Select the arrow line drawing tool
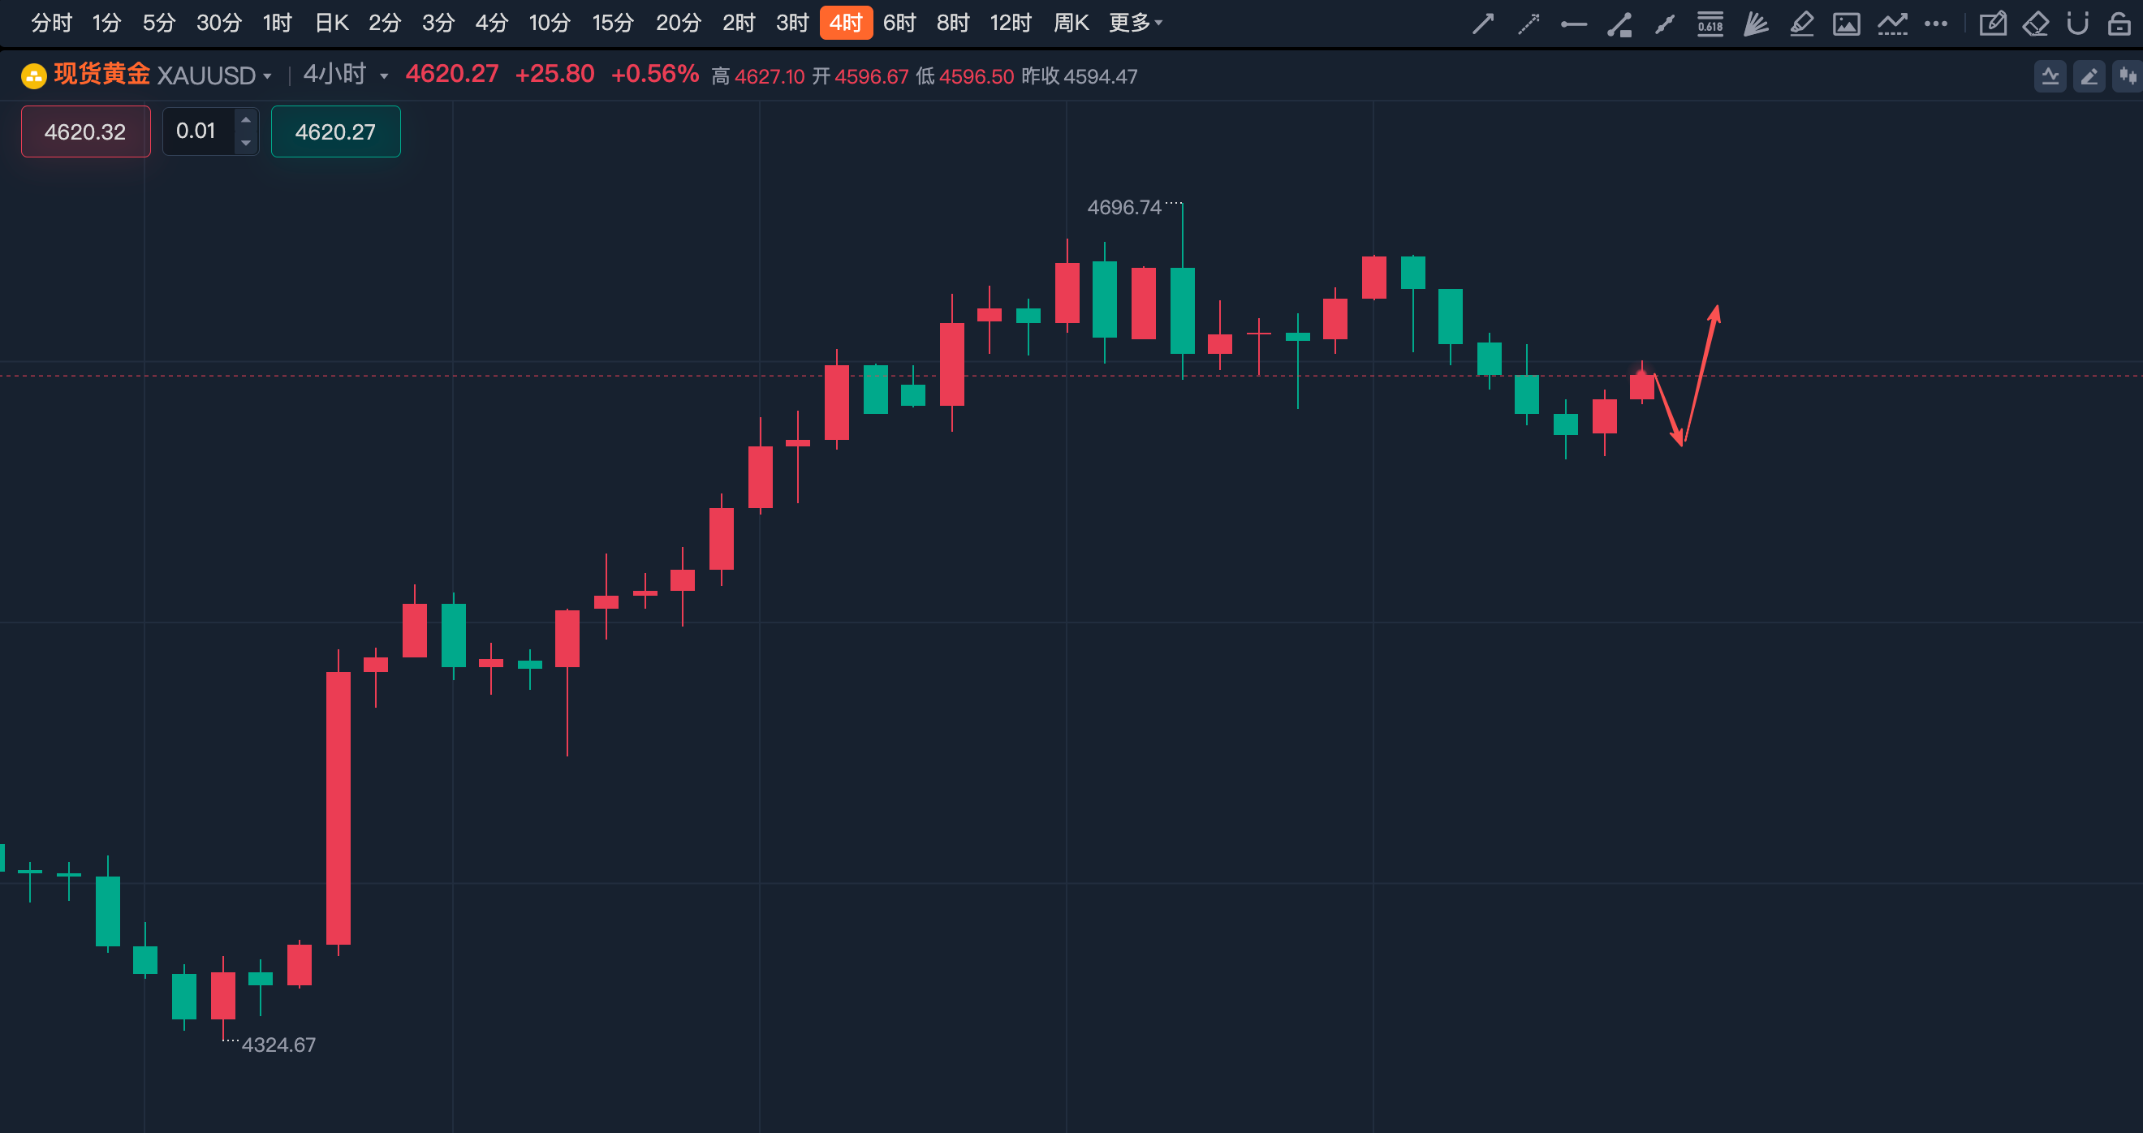The height and width of the screenshot is (1133, 2143). pos(1482,24)
